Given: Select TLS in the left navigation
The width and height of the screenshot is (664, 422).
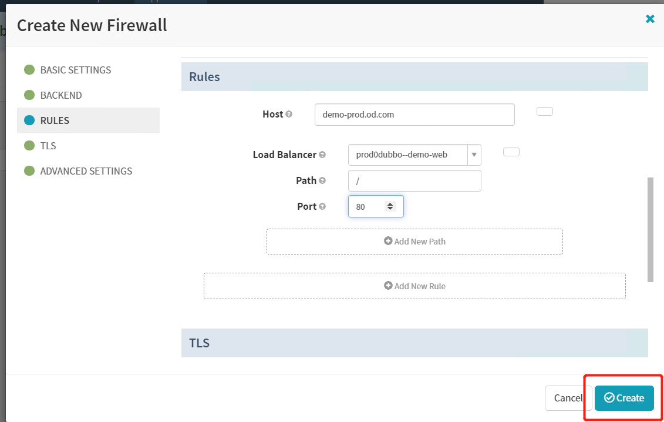Looking at the screenshot, I should 48,146.
